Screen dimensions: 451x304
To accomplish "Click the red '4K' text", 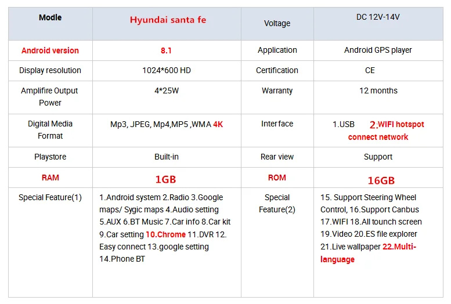I will (218, 124).
